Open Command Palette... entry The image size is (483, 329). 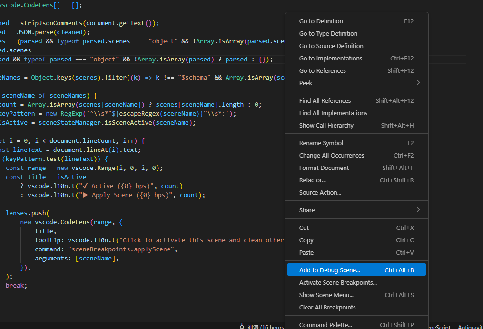coord(356,325)
